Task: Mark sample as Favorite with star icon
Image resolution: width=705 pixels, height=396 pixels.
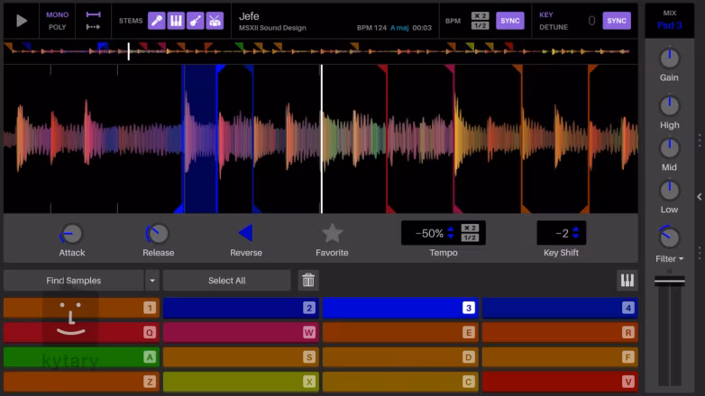Action: click(x=332, y=234)
